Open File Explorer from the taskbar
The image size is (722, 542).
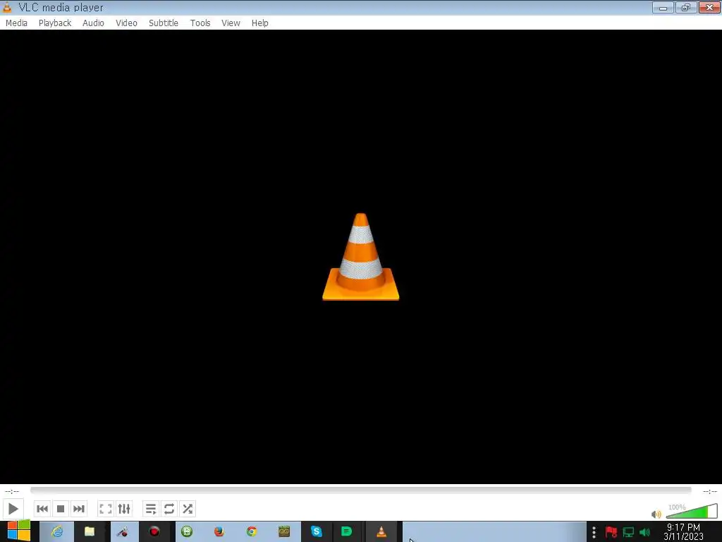click(90, 531)
